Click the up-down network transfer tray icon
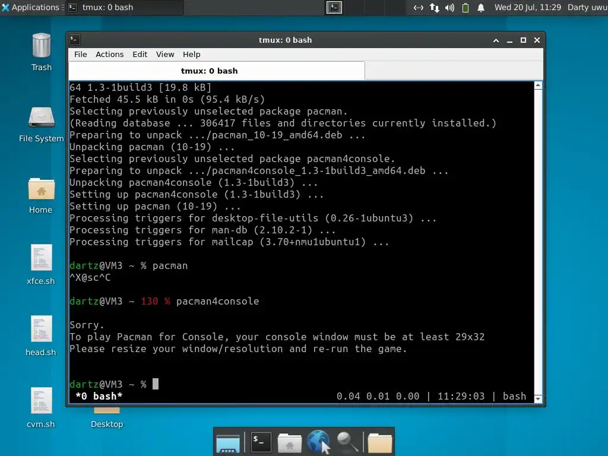 [434, 7]
